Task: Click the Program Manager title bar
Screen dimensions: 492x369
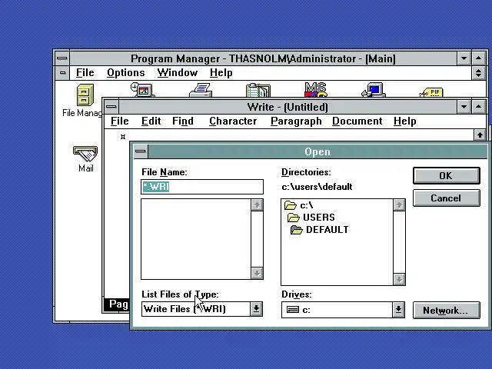Action: pos(263,58)
